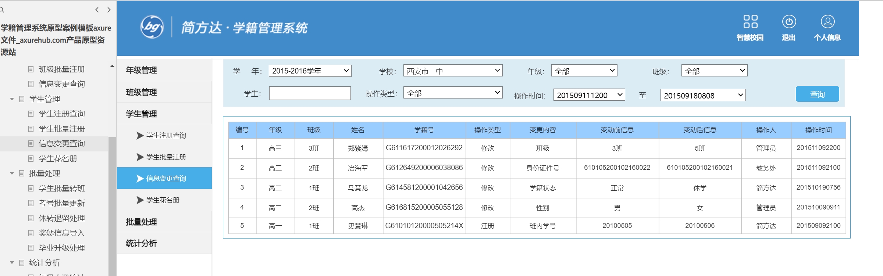883x276 pixels.
Task: Click the search magnifier icon in sidebar
Action: 1,10
